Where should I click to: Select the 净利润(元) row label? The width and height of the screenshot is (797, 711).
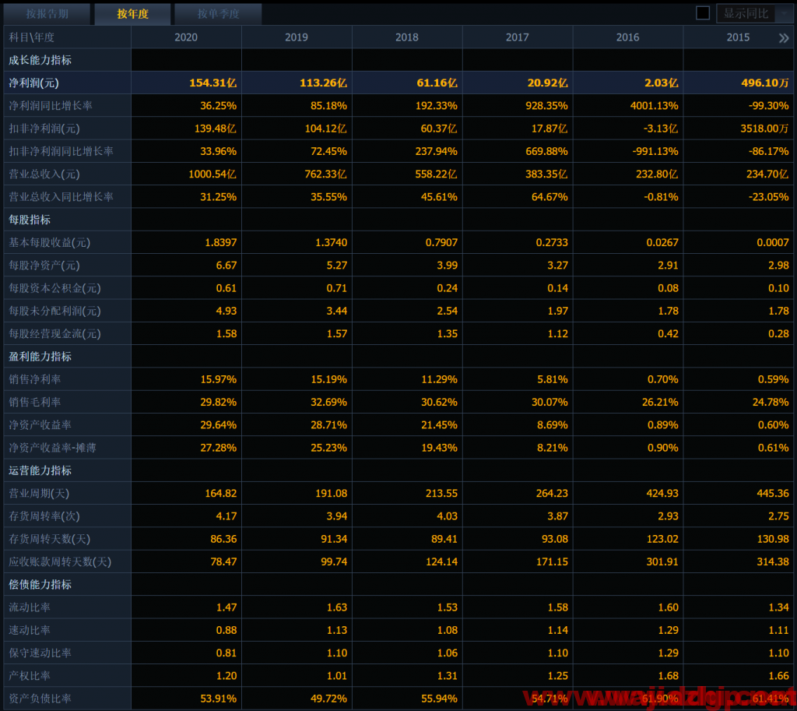click(67, 83)
